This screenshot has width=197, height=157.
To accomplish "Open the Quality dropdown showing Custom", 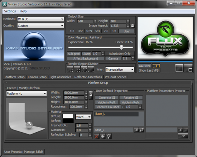I will click(x=40, y=26).
